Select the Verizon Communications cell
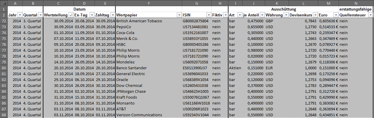Screen dimensions: 374x118 [149, 115]
